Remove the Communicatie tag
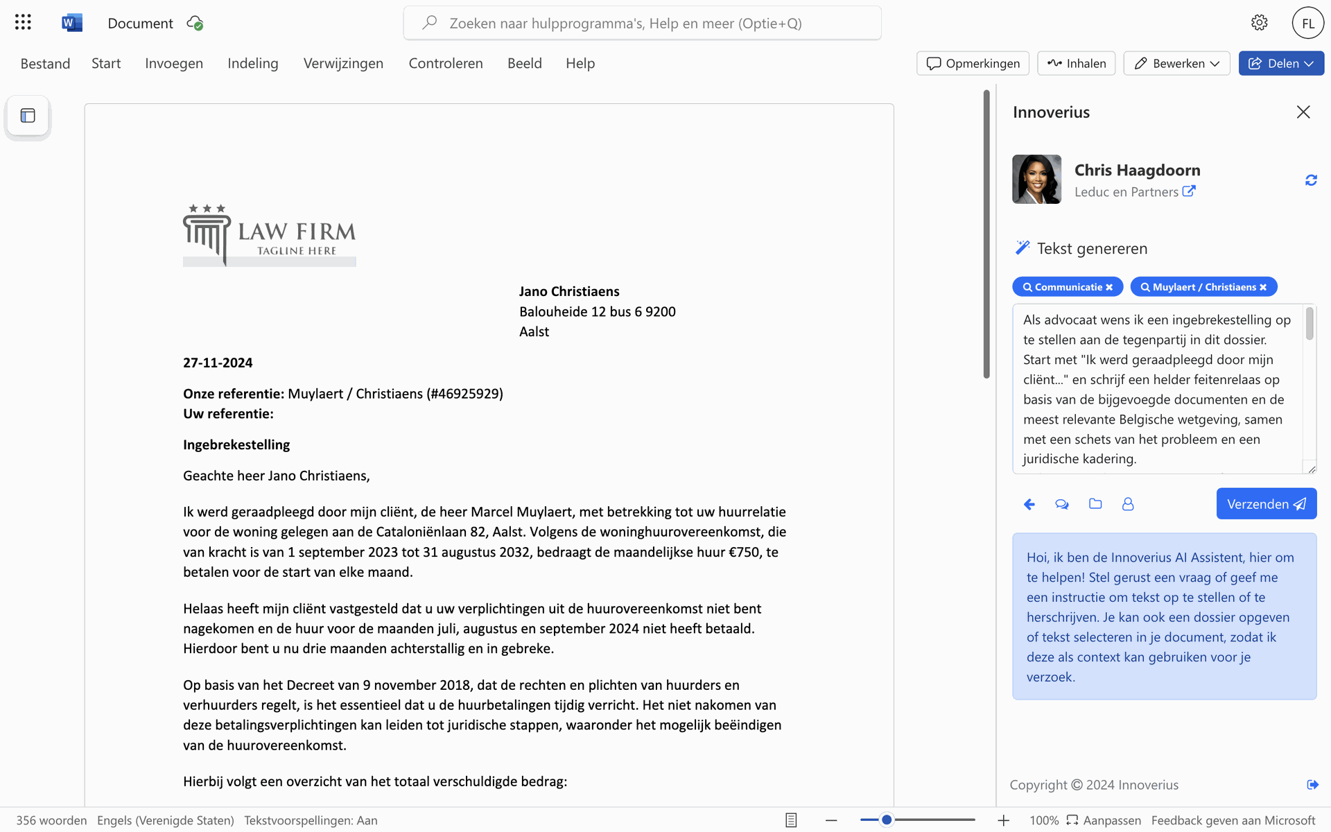The height and width of the screenshot is (832, 1331). 1109,287
